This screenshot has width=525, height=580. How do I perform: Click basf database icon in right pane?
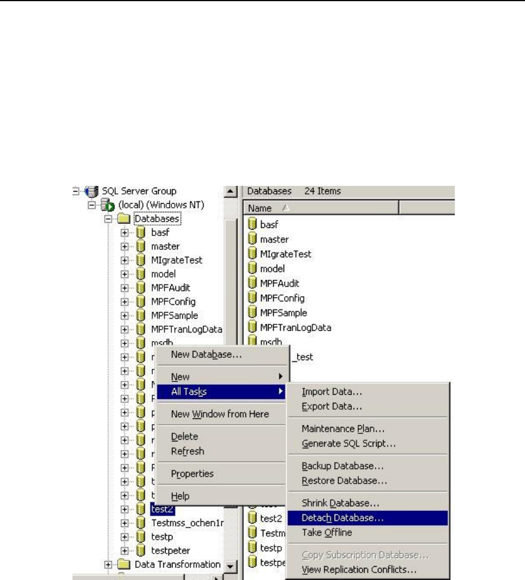point(252,224)
